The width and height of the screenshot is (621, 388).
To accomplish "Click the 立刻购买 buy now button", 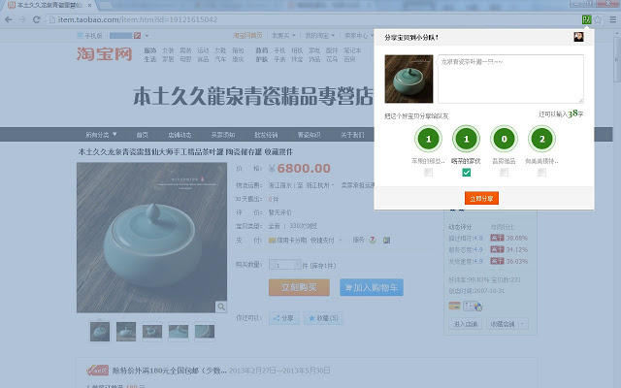I will [x=299, y=287].
